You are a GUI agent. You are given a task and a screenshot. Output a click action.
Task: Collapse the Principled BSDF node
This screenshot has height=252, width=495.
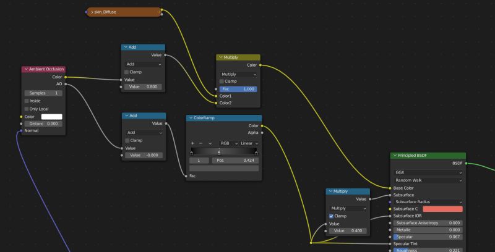pyautogui.click(x=395, y=156)
